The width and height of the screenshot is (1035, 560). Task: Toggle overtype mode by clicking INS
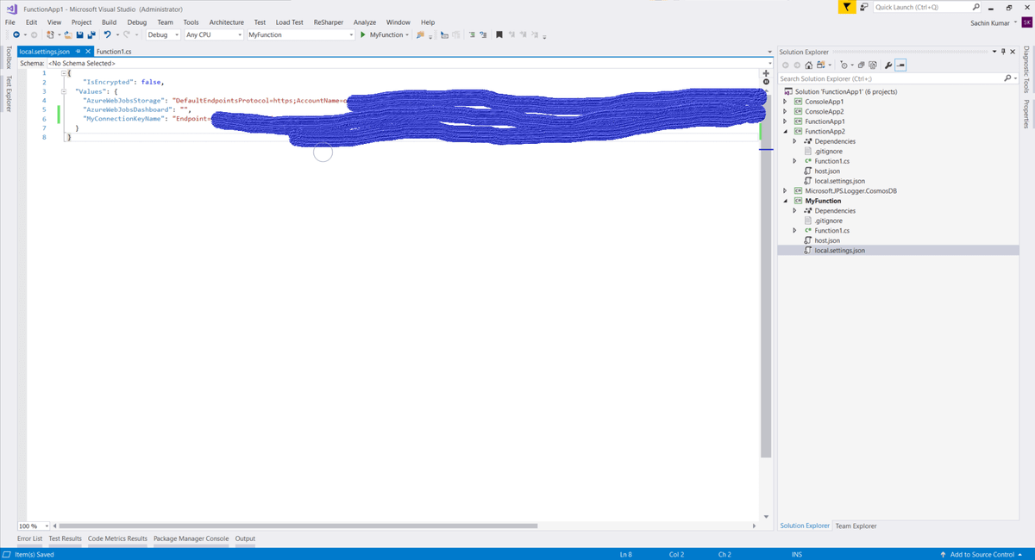[795, 554]
